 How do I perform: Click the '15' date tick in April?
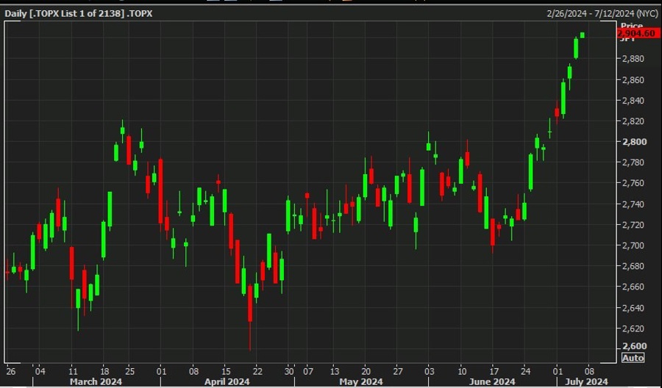[x=226, y=372]
